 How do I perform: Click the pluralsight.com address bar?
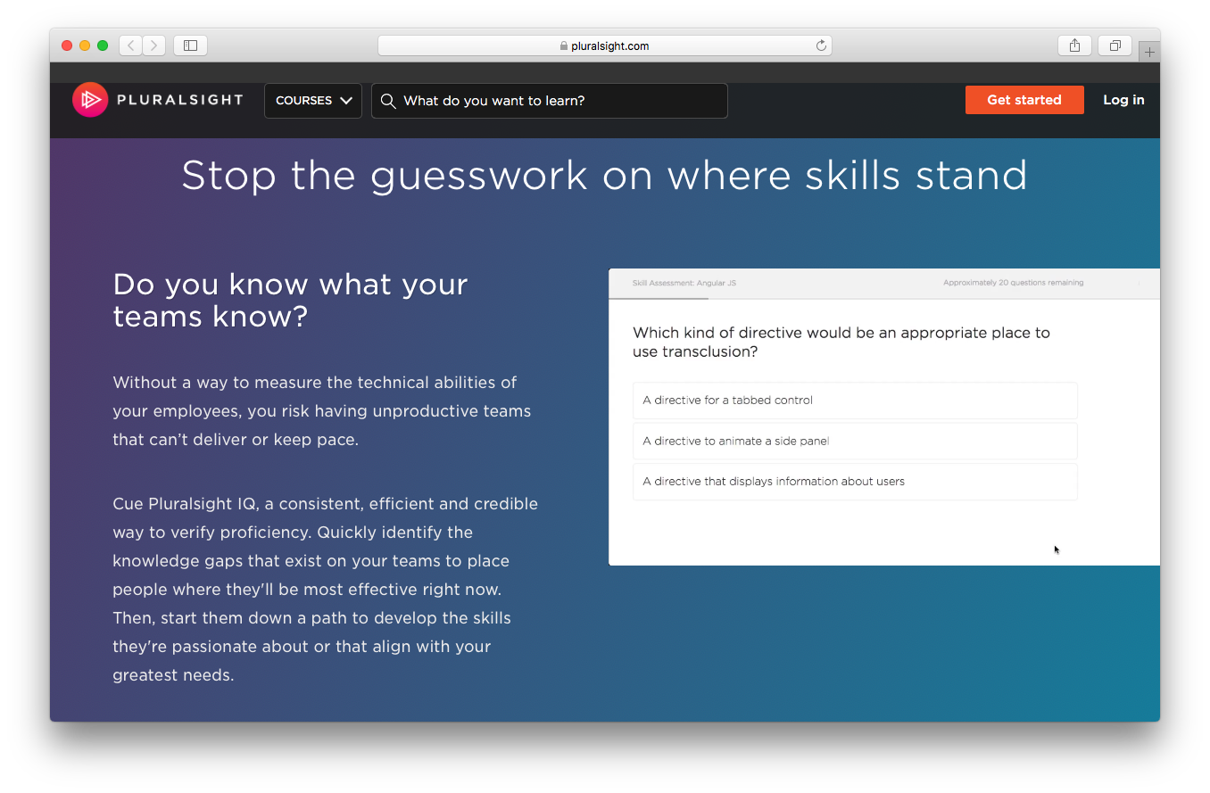(605, 45)
